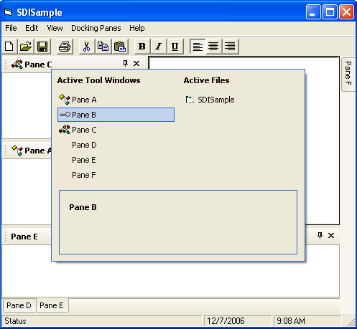Viewport: 357px width, 329px height.
Task: Pin toggle on Pane E title bar
Action: (320, 236)
